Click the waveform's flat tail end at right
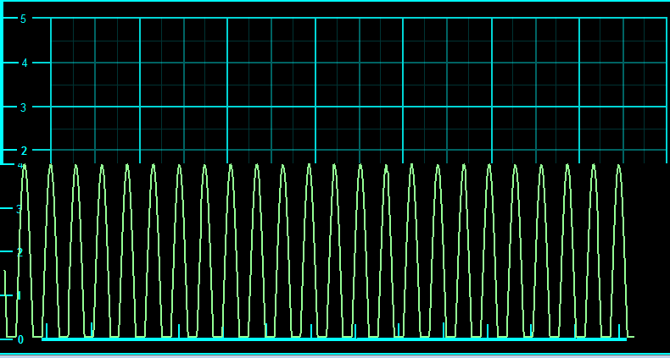The width and height of the screenshot is (670, 358). [x=630, y=337]
